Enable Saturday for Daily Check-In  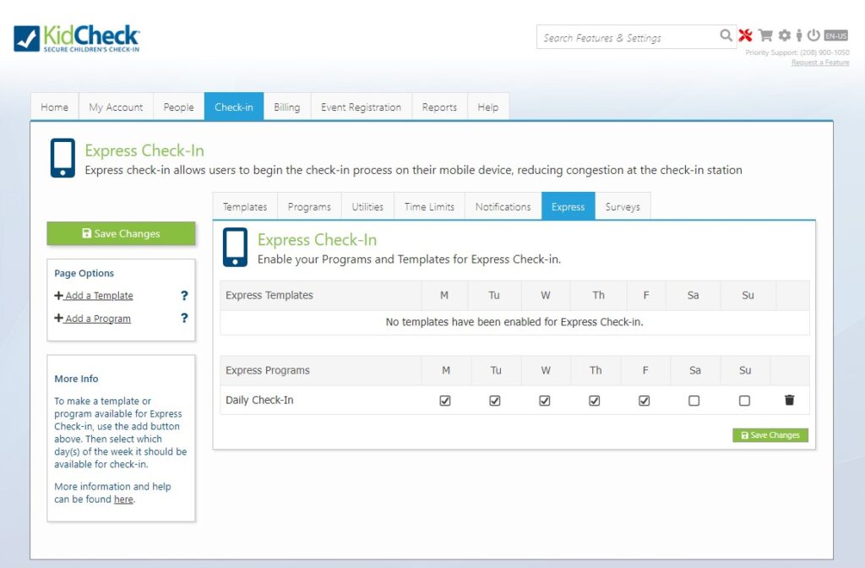[694, 400]
